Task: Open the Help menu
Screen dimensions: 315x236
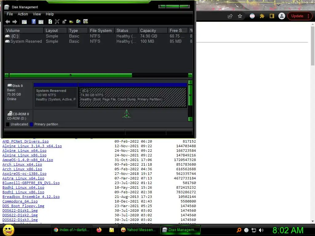Action: pos(50,14)
